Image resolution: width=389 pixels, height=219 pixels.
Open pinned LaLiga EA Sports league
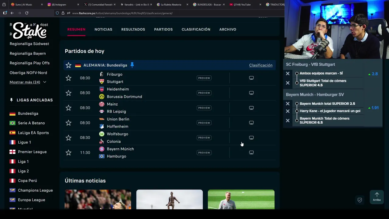33,133
